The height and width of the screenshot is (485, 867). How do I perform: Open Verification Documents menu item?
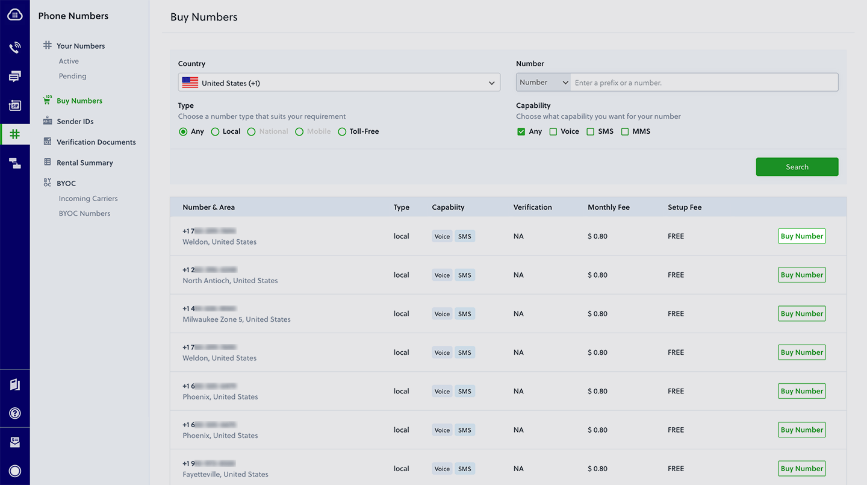click(96, 142)
